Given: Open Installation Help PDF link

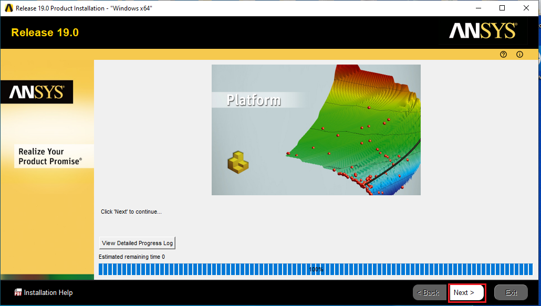Looking at the screenshot, I should point(48,292).
